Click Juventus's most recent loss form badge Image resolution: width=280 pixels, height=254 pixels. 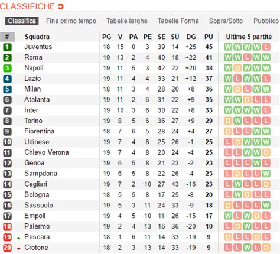266,47
